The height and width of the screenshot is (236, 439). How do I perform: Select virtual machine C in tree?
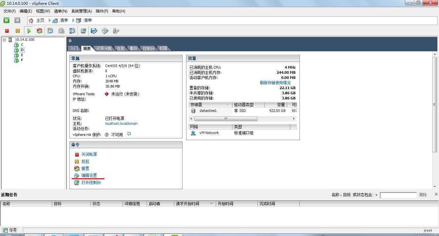pos(22,45)
